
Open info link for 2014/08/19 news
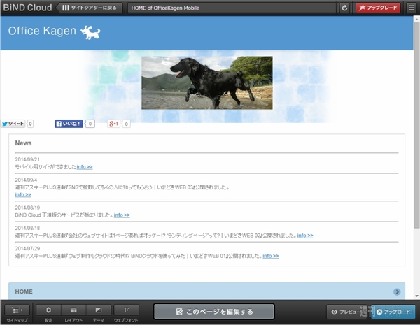point(122,215)
